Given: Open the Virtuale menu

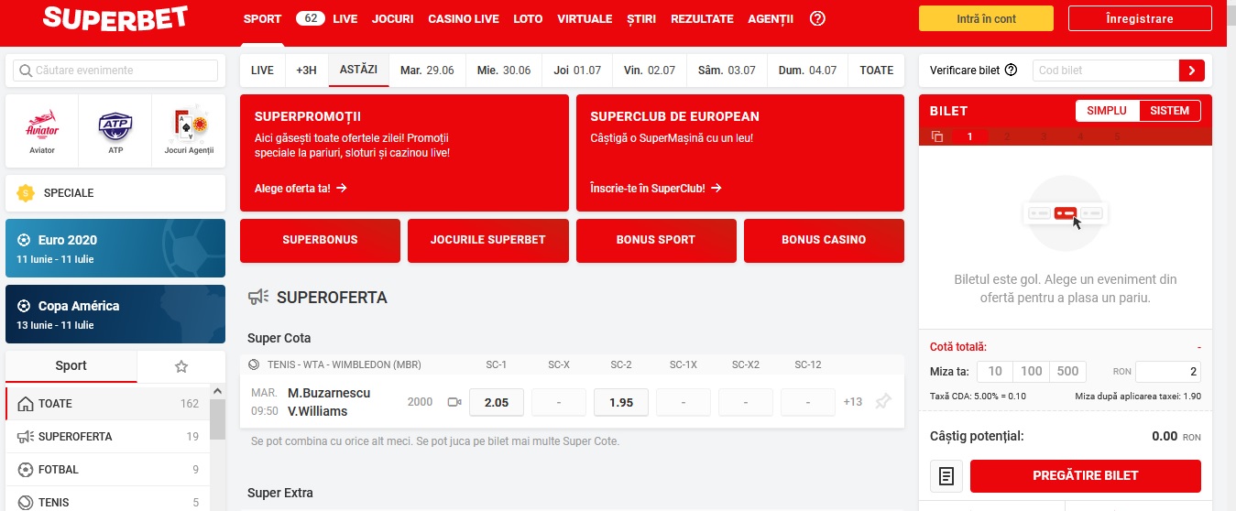Looking at the screenshot, I should 585,18.
